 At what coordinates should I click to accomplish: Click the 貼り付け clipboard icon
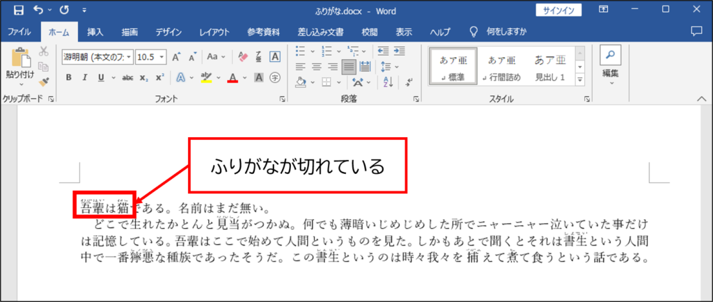pos(21,57)
